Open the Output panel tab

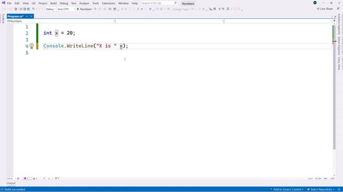point(11,183)
